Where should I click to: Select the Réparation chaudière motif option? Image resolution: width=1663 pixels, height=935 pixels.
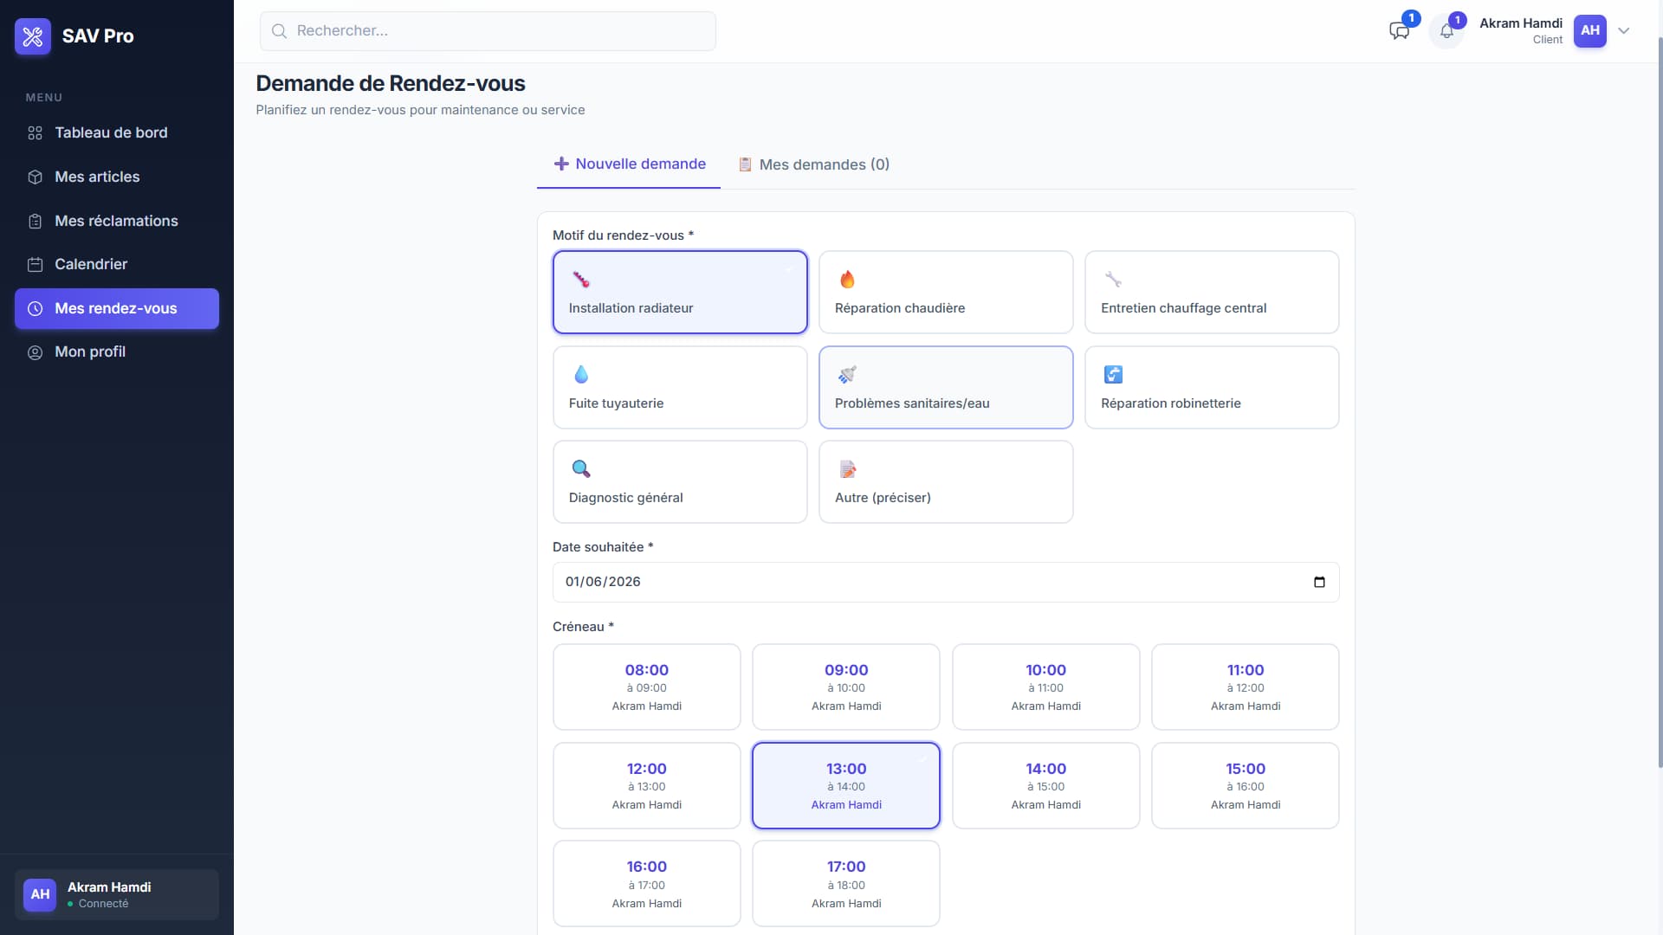[946, 292]
